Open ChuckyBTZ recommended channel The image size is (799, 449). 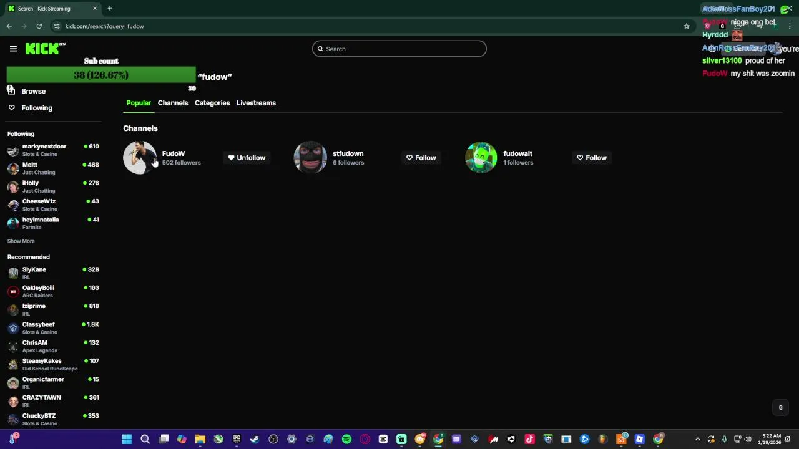(x=53, y=419)
